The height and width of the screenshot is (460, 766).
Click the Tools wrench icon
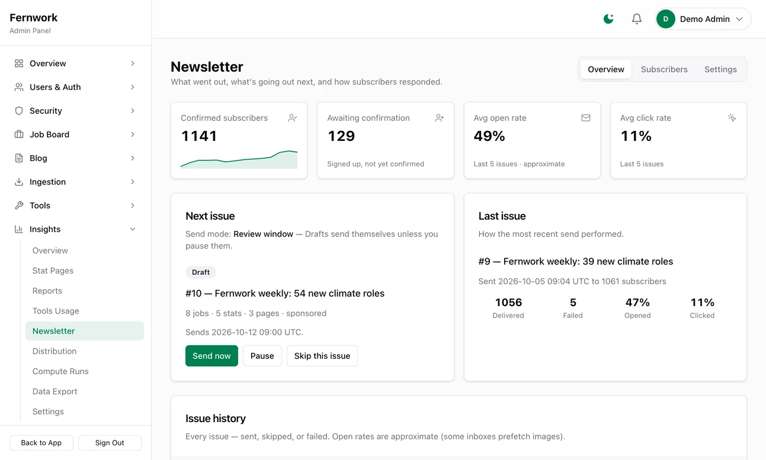tap(19, 205)
